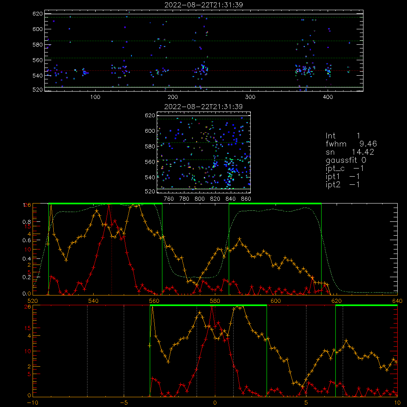407x407 pixels.
Task: Click the x-axis label -10 of bottom plot
Action: coord(33,403)
